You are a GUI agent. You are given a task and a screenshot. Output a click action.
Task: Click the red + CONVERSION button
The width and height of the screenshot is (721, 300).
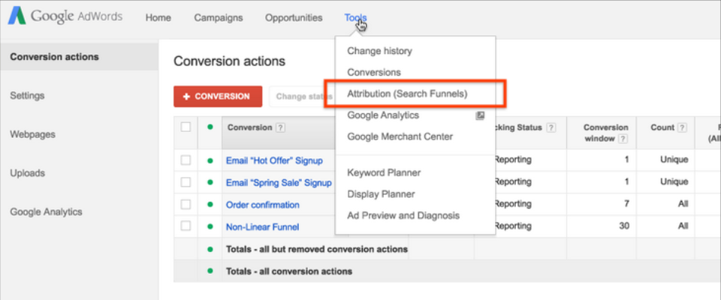pyautogui.click(x=218, y=97)
